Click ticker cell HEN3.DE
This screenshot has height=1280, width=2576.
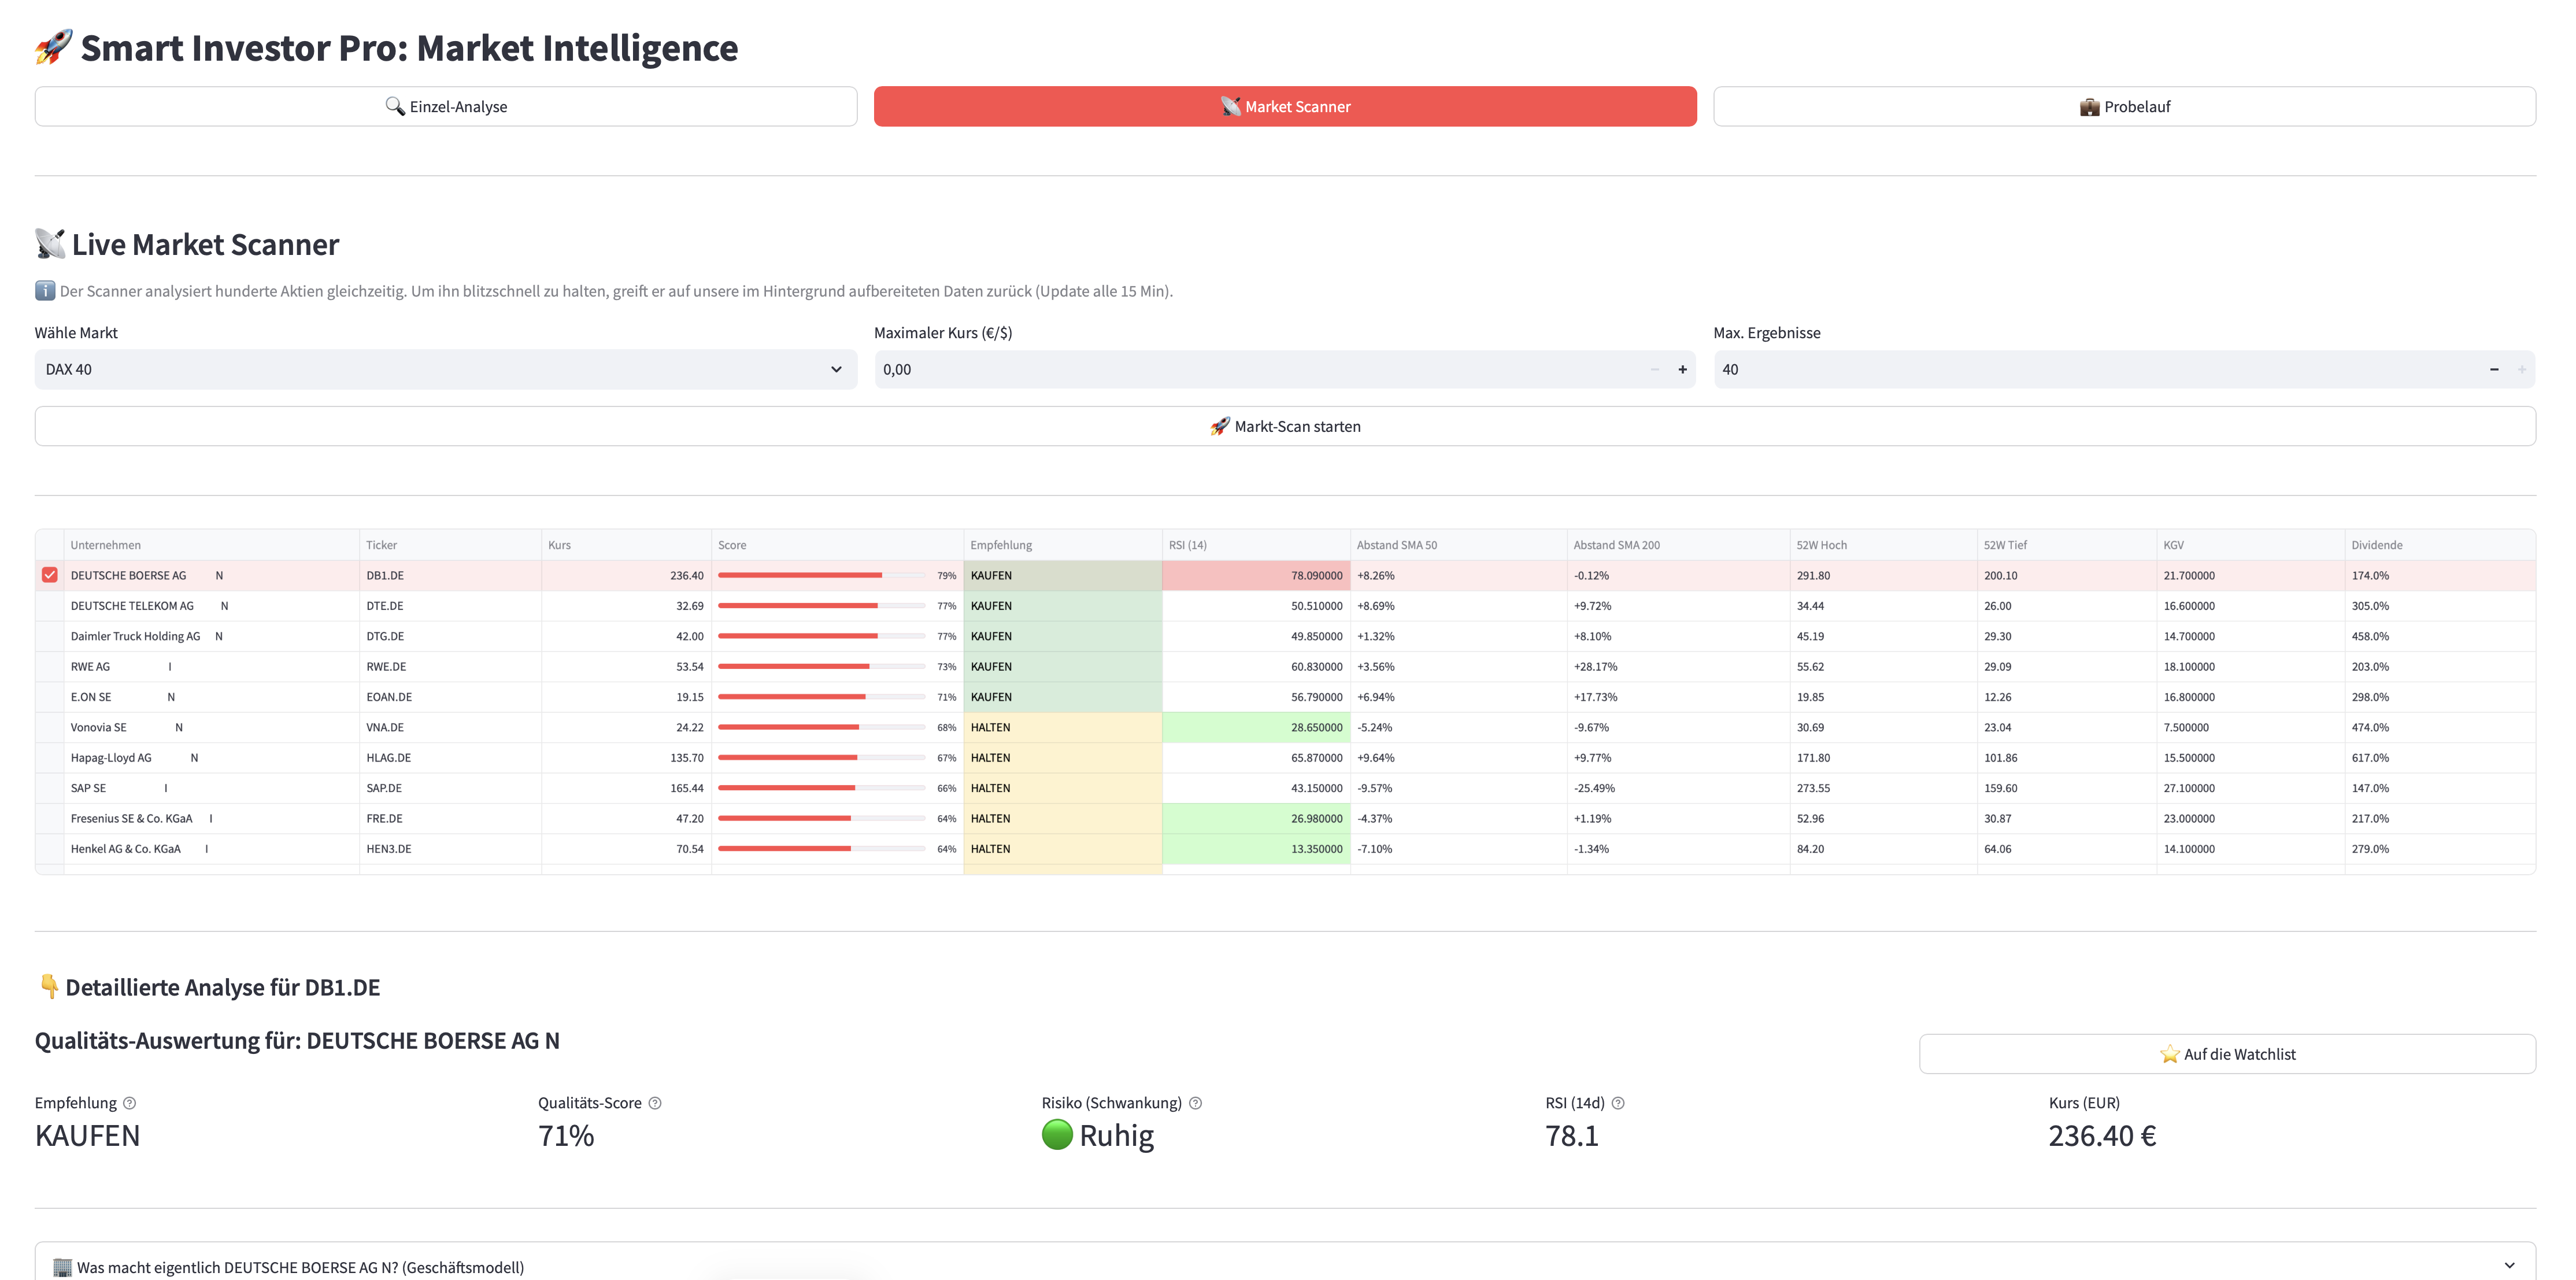(x=450, y=848)
